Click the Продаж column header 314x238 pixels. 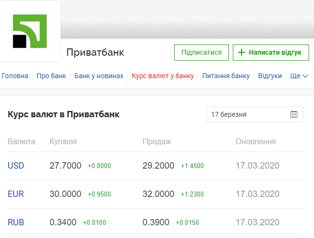(x=157, y=142)
